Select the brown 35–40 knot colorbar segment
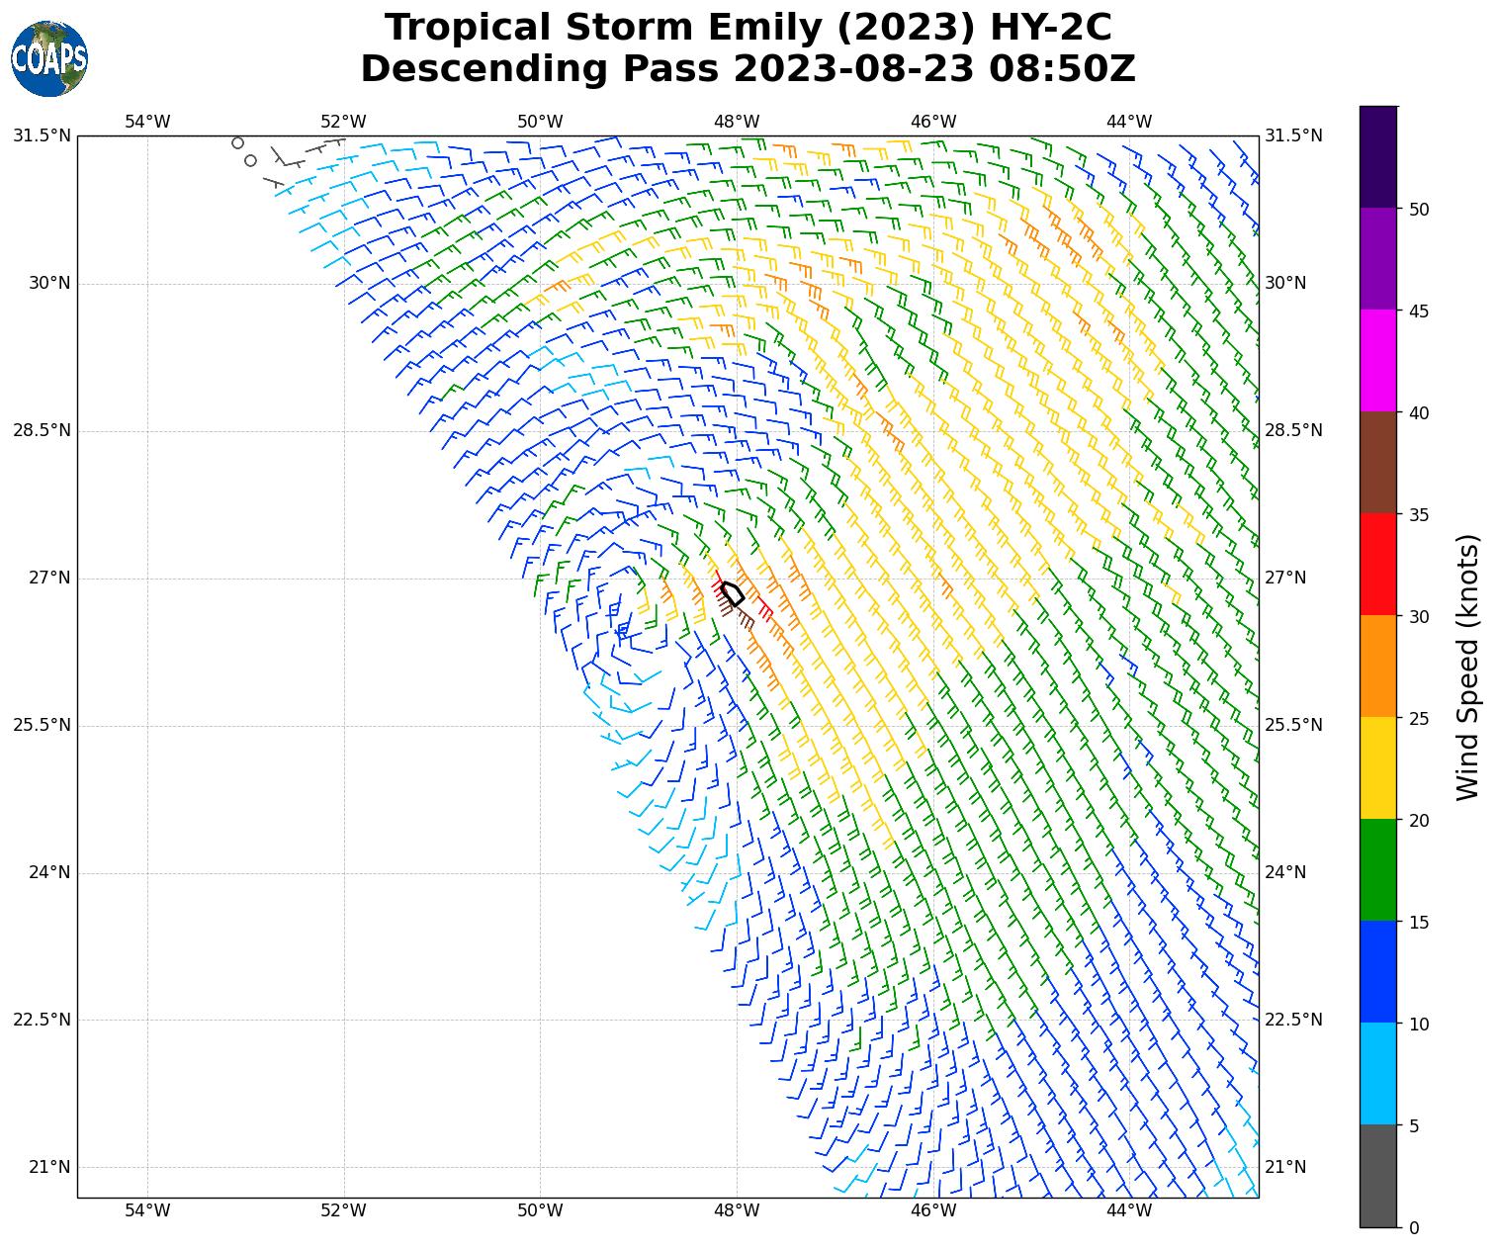Viewport: 1496px width, 1250px height. 1378,462
